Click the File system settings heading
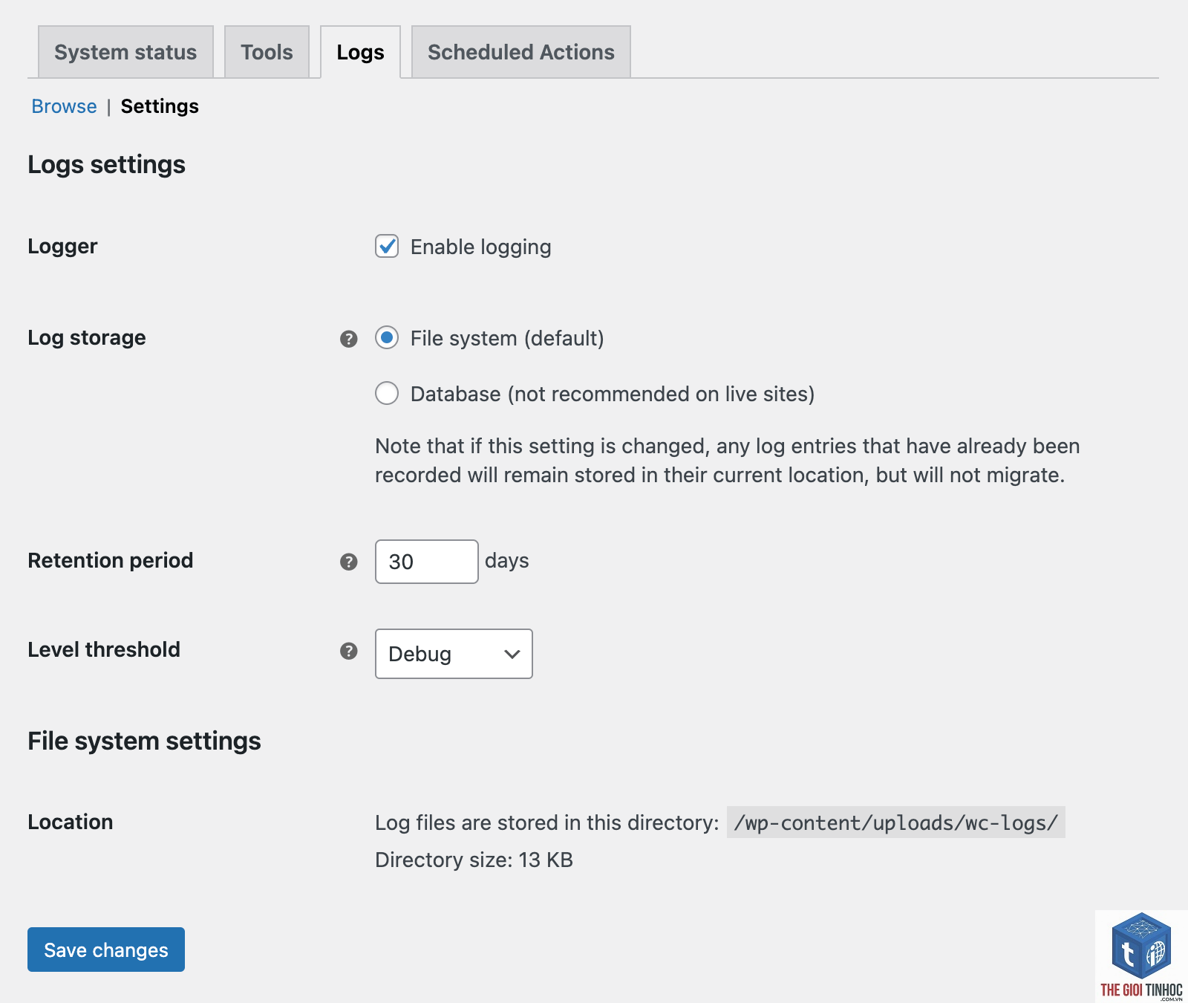Viewport: 1188px width, 1003px height. pos(144,741)
